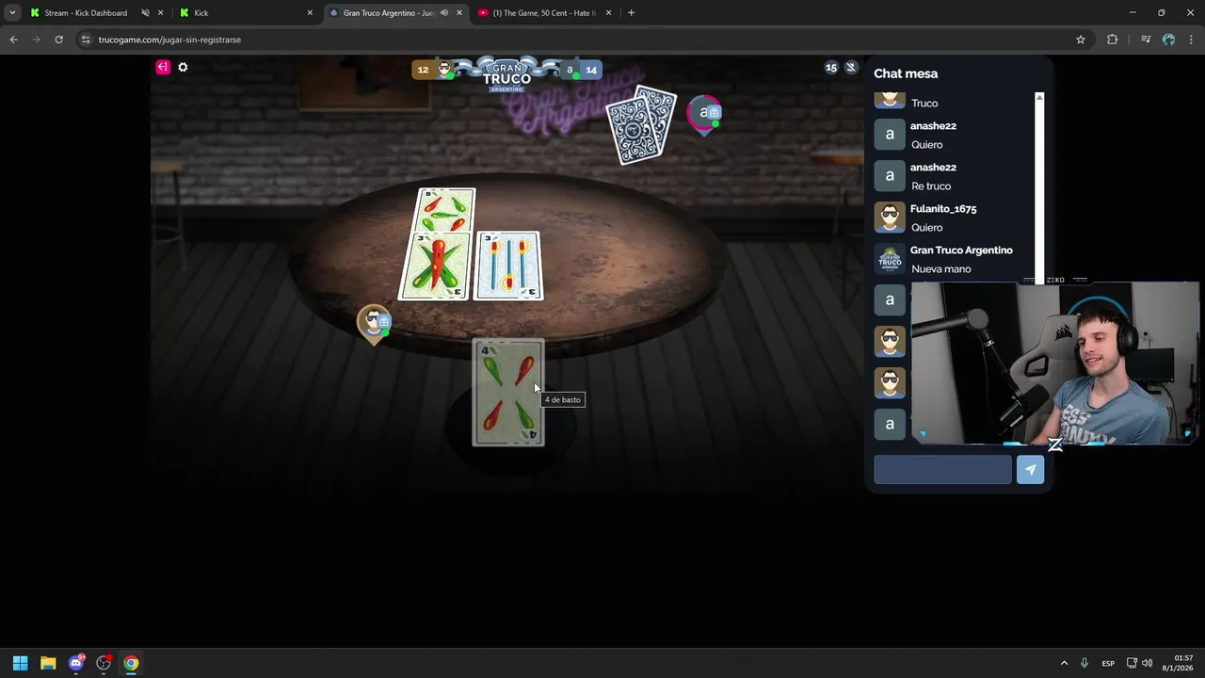The image size is (1205, 678).
Task: Open the Chrome three-dot menu
Action: click(x=1192, y=40)
